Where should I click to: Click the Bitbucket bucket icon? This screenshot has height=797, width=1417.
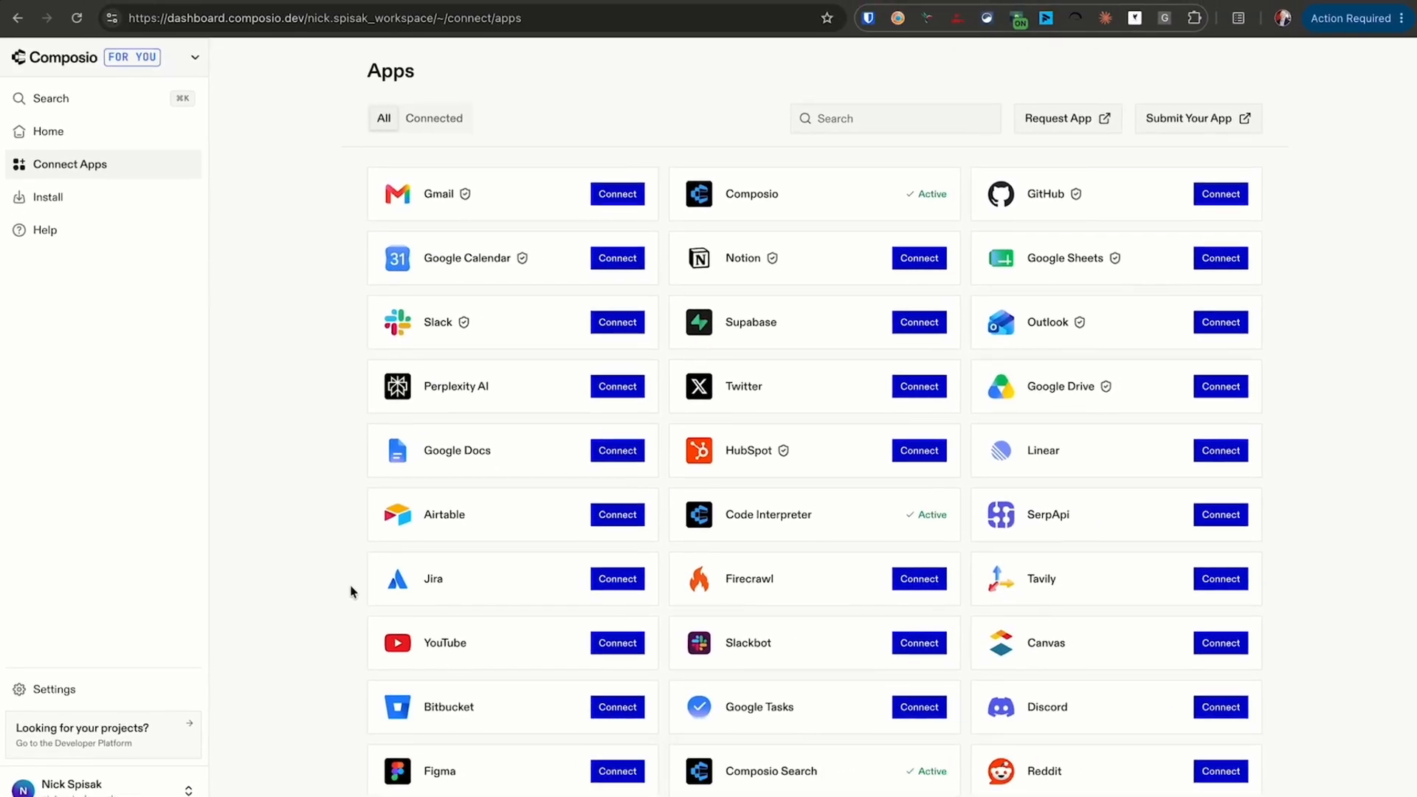click(397, 707)
